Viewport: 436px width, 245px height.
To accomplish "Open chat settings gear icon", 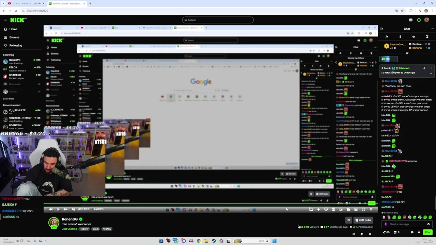I will (x=419, y=232).
